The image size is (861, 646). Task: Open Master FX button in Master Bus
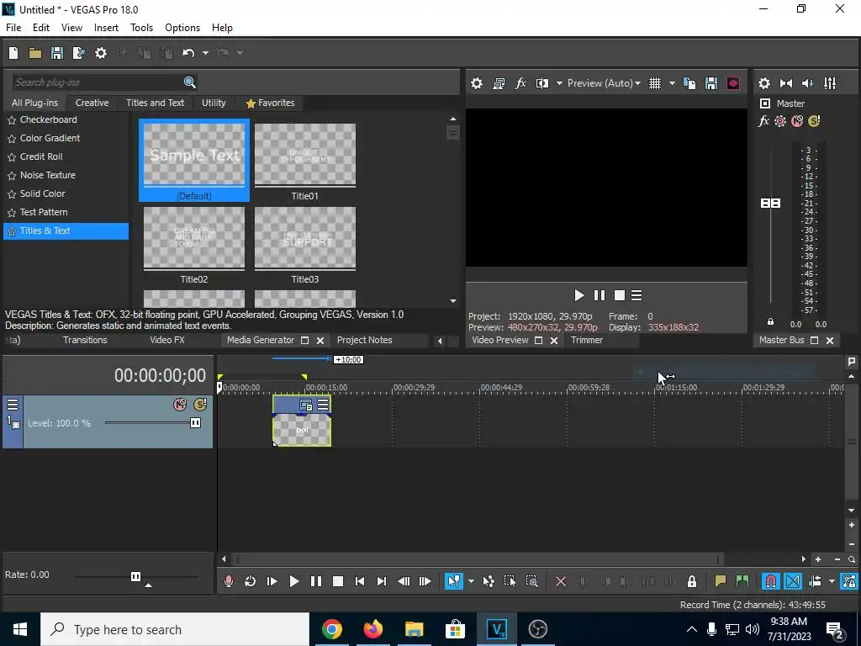click(x=763, y=121)
